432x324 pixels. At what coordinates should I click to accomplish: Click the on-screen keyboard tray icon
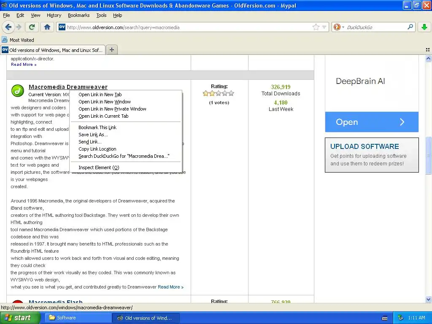point(385,318)
